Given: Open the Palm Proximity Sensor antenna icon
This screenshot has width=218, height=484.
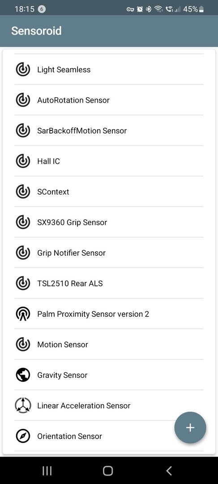Looking at the screenshot, I should click(23, 314).
